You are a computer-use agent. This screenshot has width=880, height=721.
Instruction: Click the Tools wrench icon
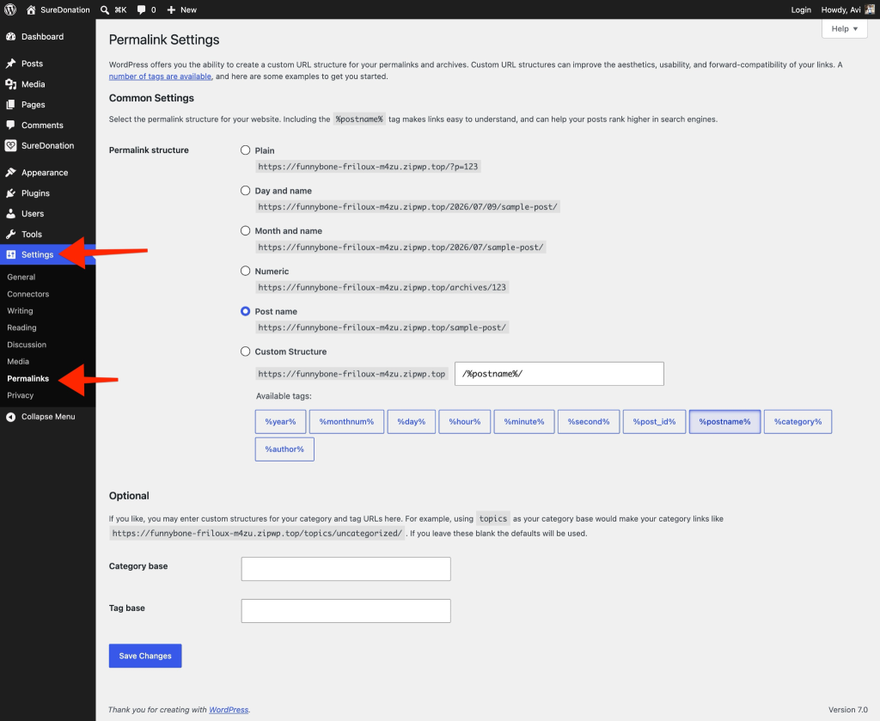click(x=10, y=234)
